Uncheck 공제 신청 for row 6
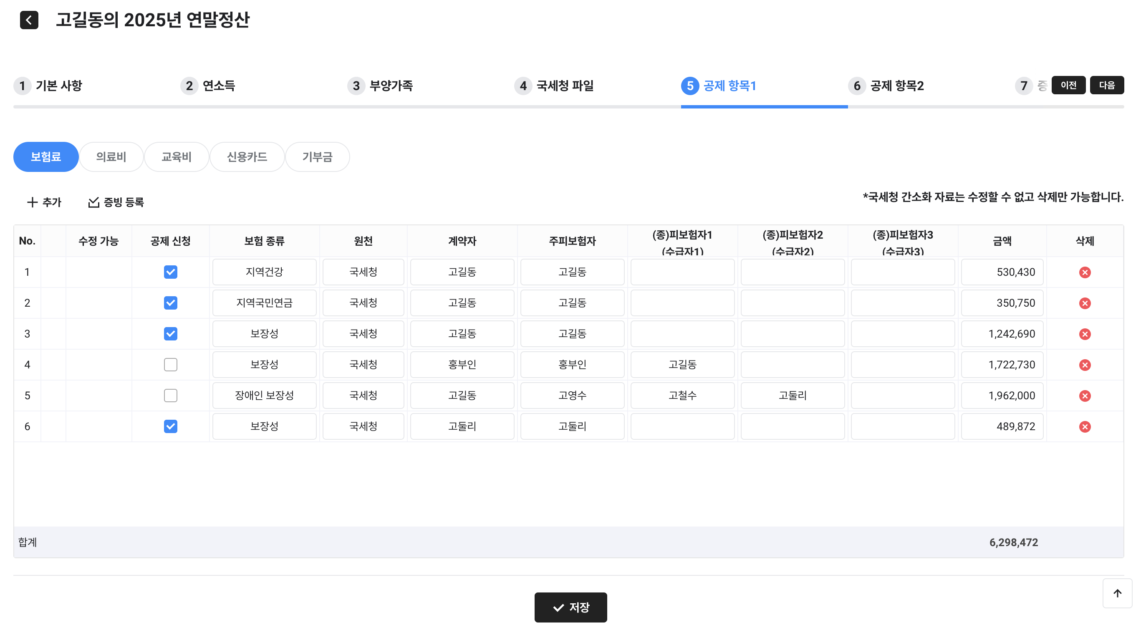The width and height of the screenshot is (1146, 625). (170, 426)
